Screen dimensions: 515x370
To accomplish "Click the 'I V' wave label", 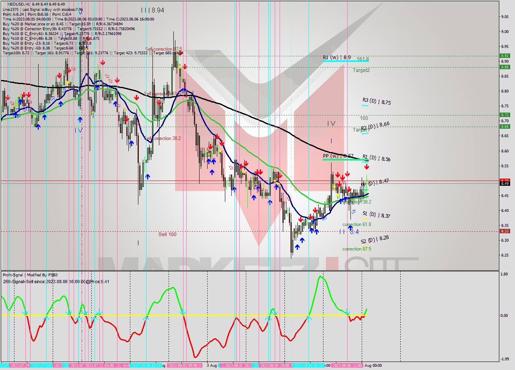I will click(331, 124).
